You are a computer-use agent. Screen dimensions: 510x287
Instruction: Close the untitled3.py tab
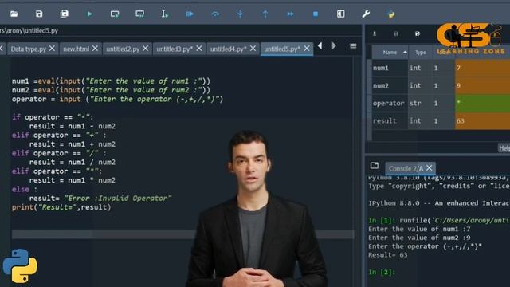pyautogui.click(x=199, y=49)
